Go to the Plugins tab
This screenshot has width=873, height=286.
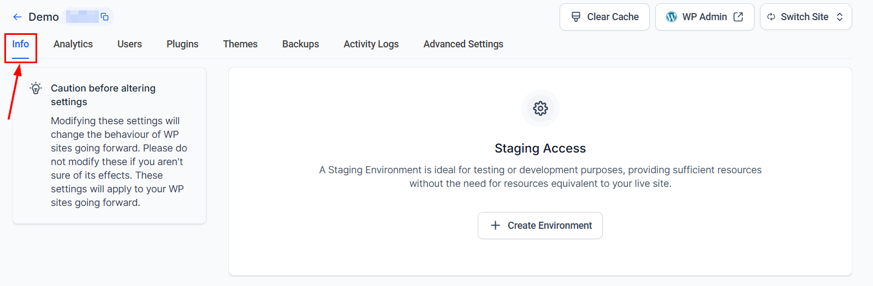point(182,44)
